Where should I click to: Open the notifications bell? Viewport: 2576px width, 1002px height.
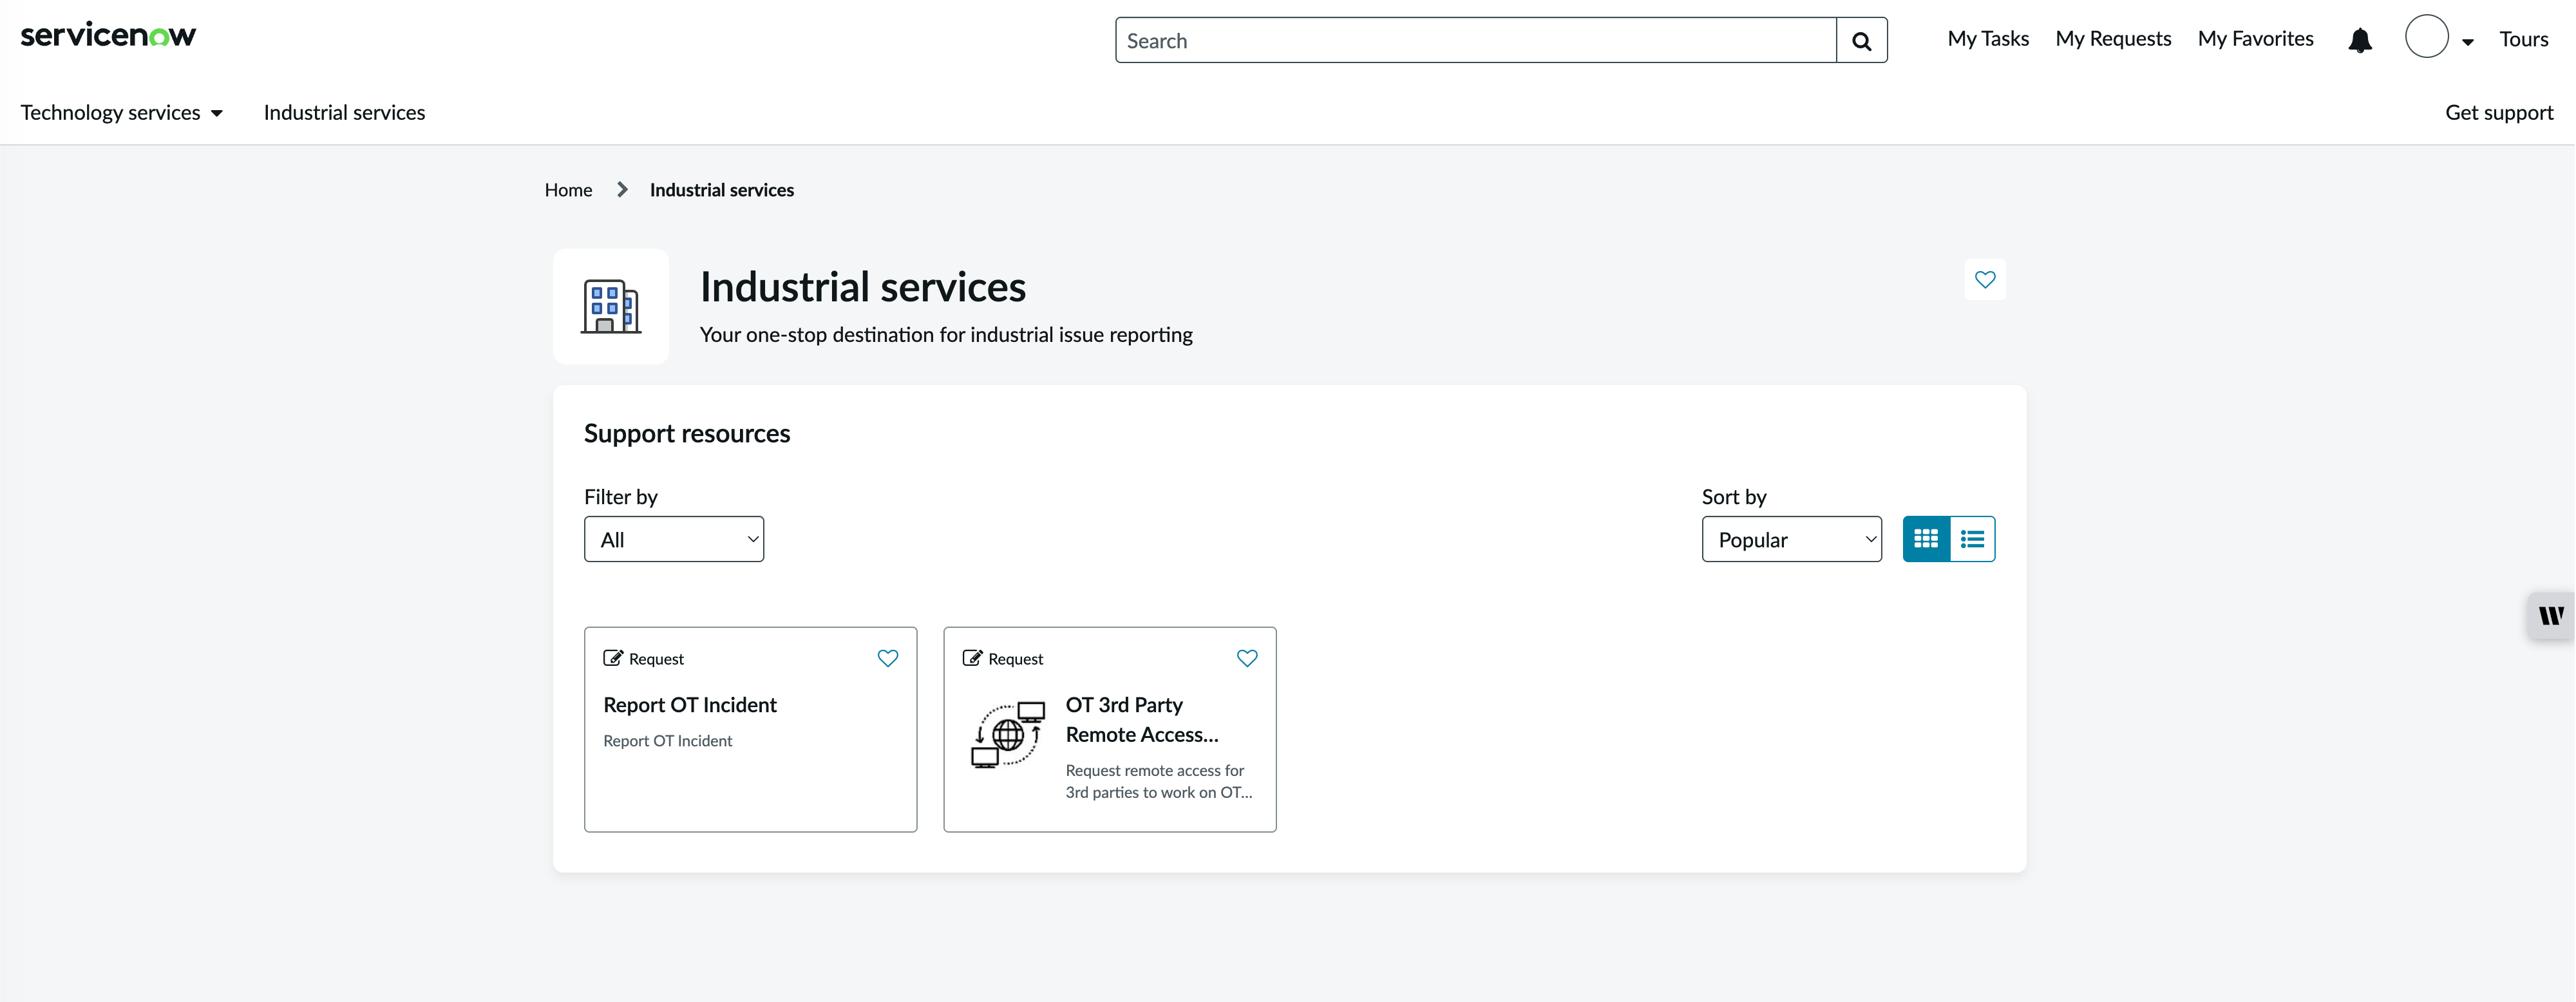click(x=2360, y=40)
